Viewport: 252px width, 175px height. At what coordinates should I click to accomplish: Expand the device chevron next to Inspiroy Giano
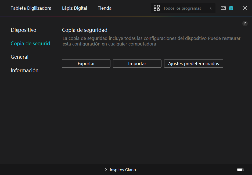pos(106,170)
